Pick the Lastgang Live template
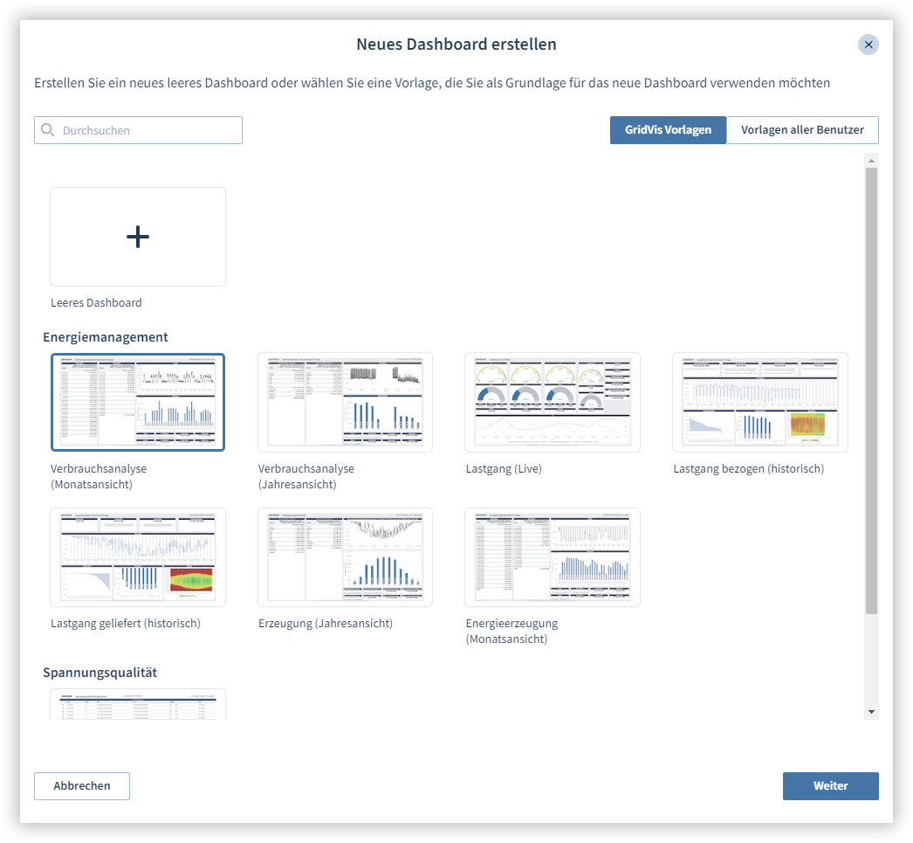This screenshot has height=843, width=913. pyautogui.click(x=552, y=402)
